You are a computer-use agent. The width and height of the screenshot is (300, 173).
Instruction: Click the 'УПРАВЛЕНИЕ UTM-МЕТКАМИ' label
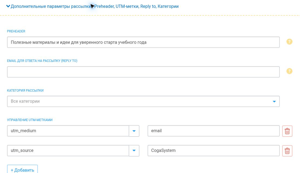[30, 120]
